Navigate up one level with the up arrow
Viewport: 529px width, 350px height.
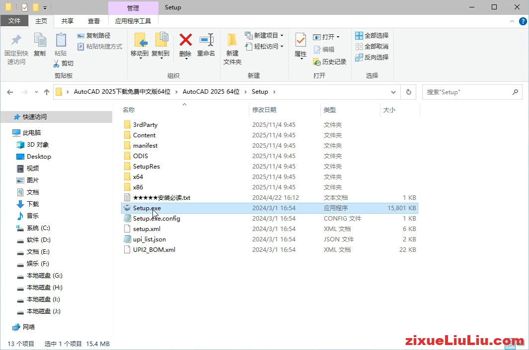tap(46, 92)
